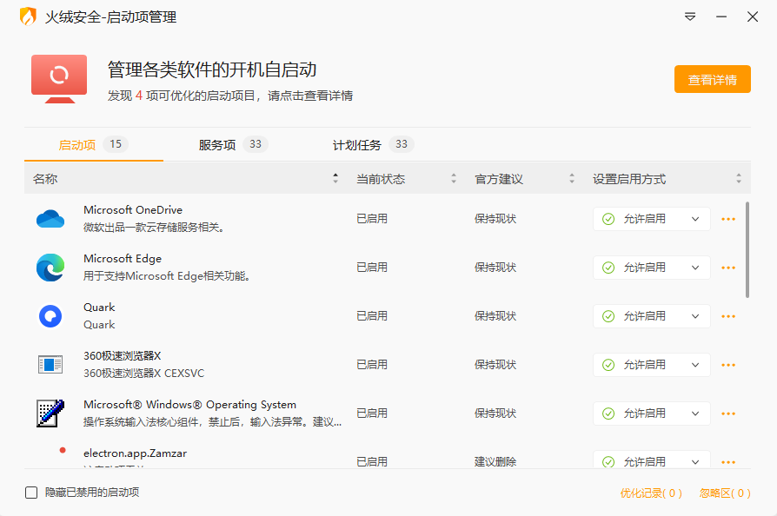Expand 允许启用 dropdown for electron.app.Zamzar
777x516 pixels.
tap(652, 460)
